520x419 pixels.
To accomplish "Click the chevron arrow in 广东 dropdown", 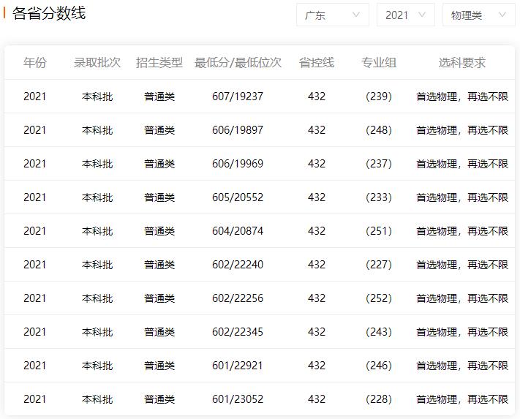I will (x=356, y=15).
